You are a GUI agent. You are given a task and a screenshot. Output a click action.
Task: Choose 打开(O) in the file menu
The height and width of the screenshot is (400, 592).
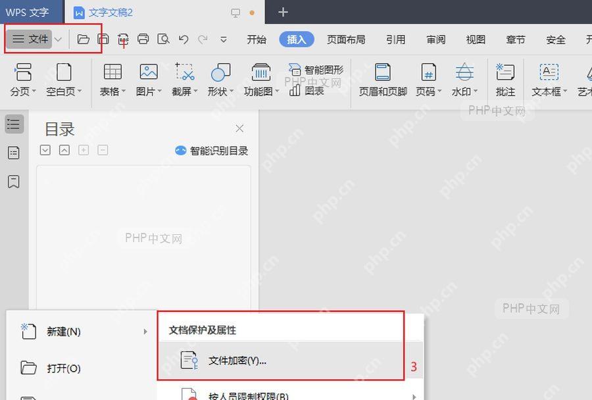82,368
